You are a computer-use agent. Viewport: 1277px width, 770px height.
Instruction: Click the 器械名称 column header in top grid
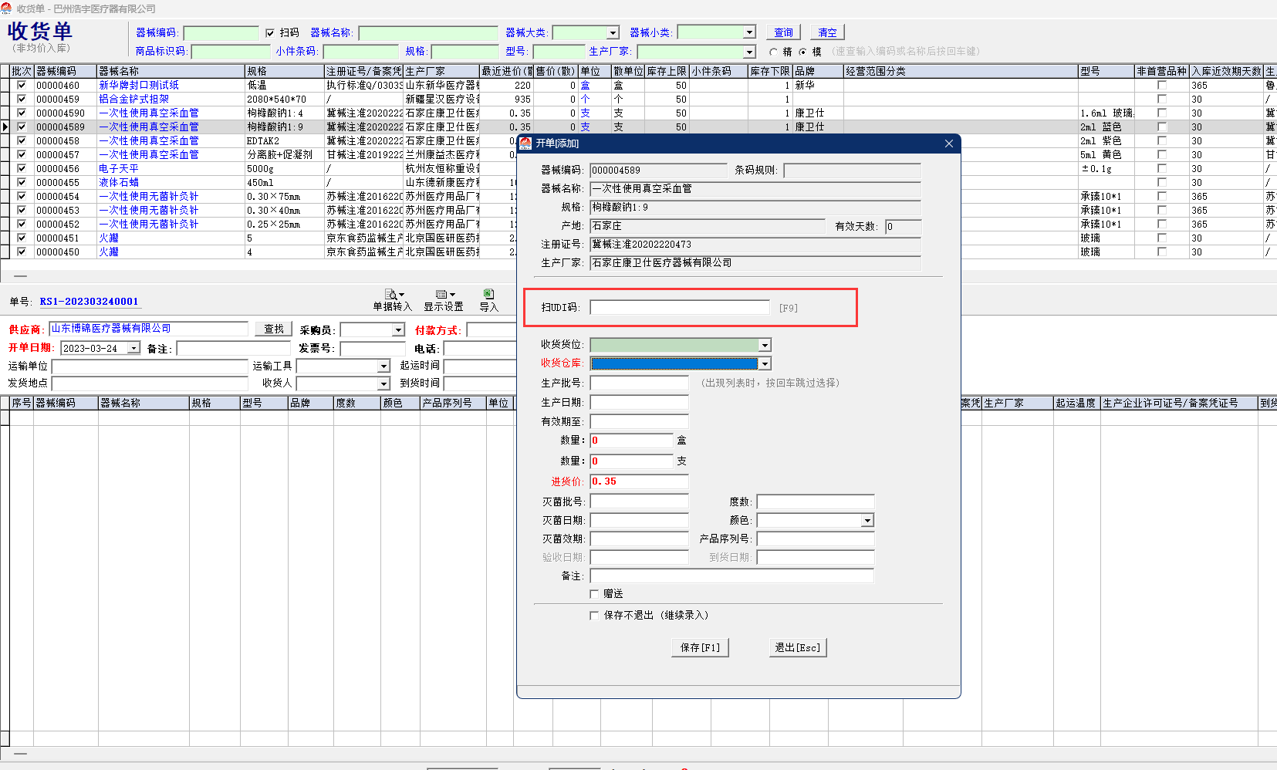170,71
